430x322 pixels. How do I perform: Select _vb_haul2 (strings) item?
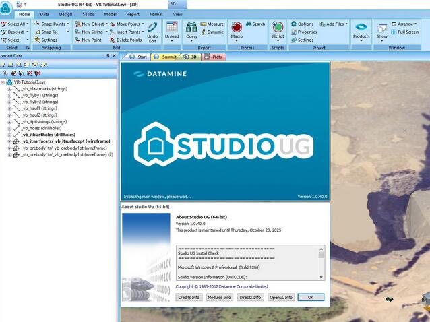click(x=39, y=115)
